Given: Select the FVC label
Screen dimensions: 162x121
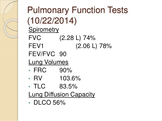Looking at the screenshot, I should 35,38.
